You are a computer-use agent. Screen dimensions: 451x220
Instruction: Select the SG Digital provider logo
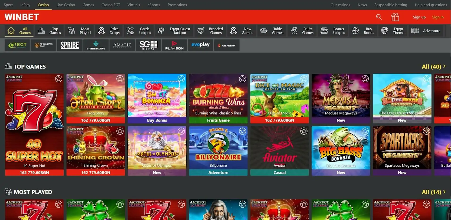[x=148, y=45]
